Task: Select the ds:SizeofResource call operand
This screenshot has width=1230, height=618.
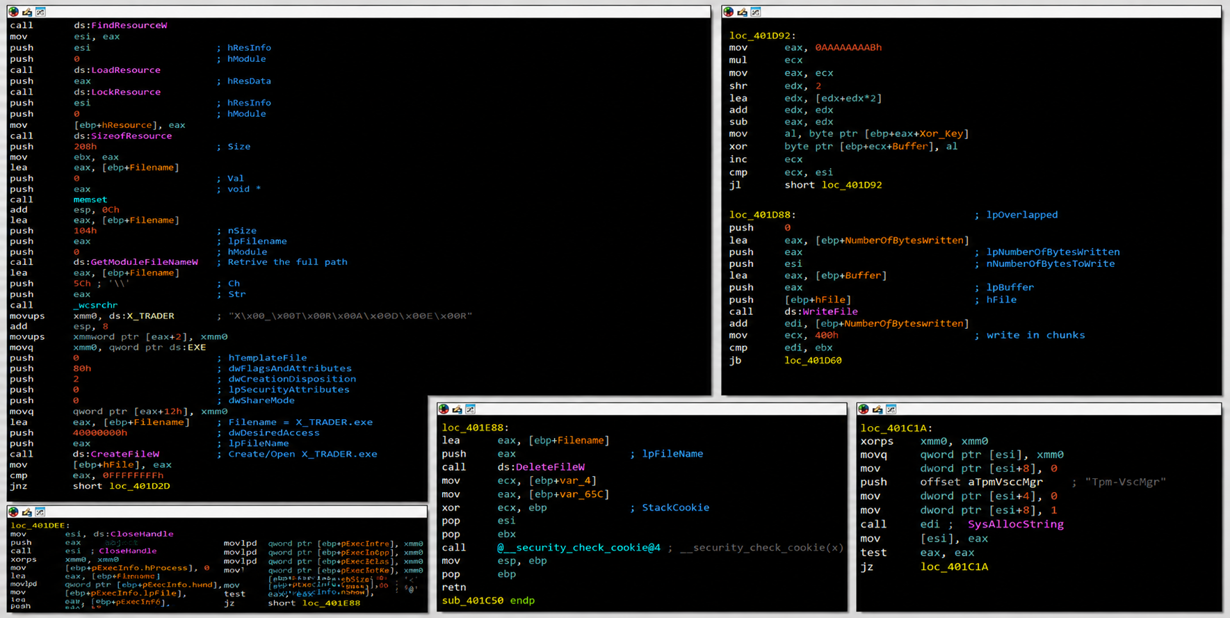Action: [123, 136]
